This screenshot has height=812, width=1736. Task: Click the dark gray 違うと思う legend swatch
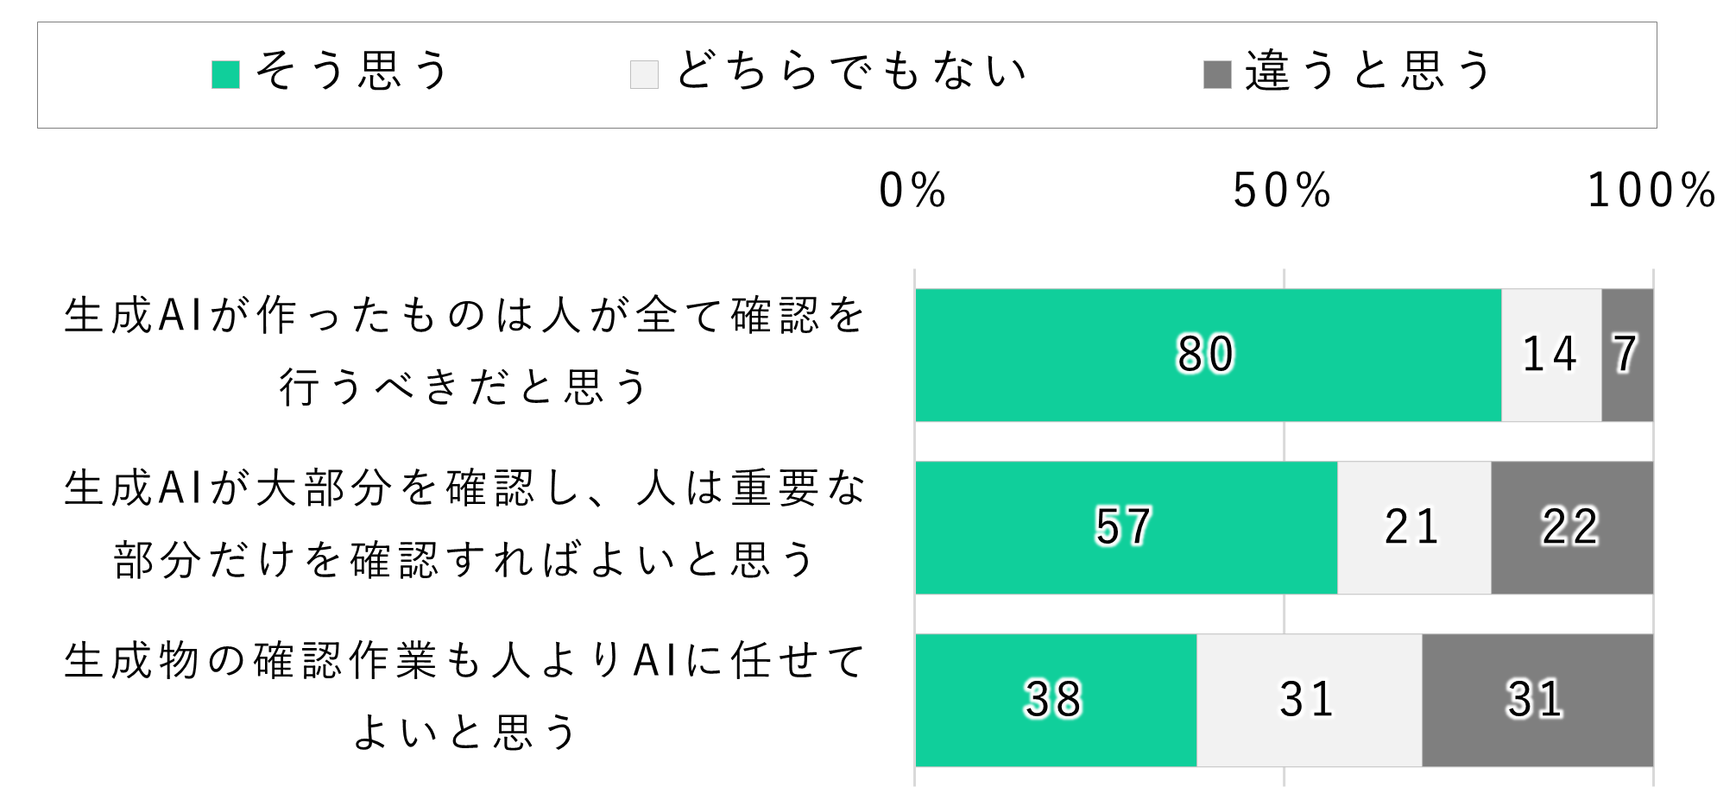1217,74
